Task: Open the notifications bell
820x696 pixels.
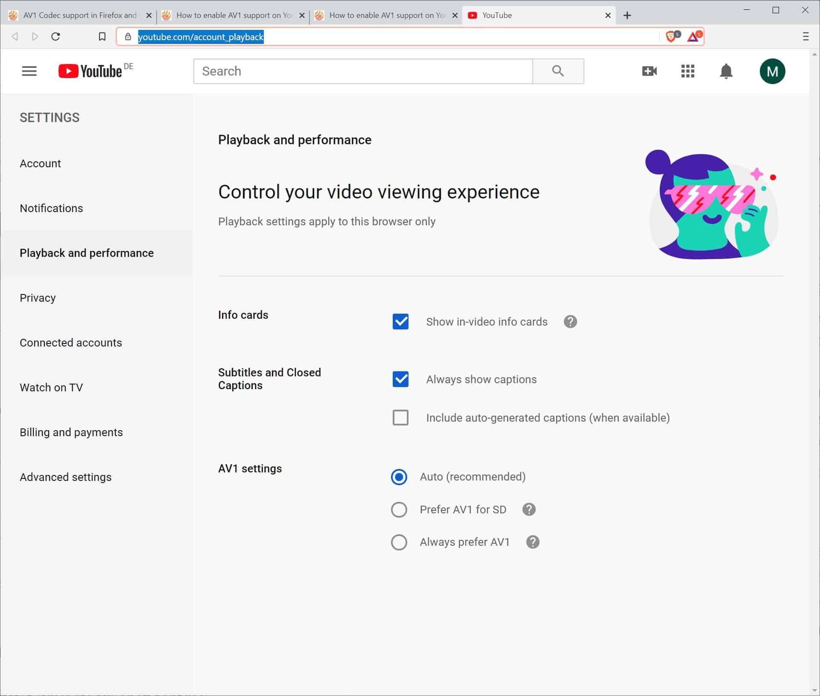Action: tap(726, 71)
